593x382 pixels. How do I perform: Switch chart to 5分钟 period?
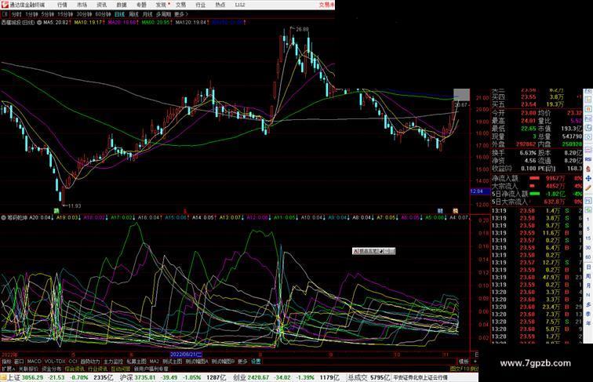click(47, 14)
